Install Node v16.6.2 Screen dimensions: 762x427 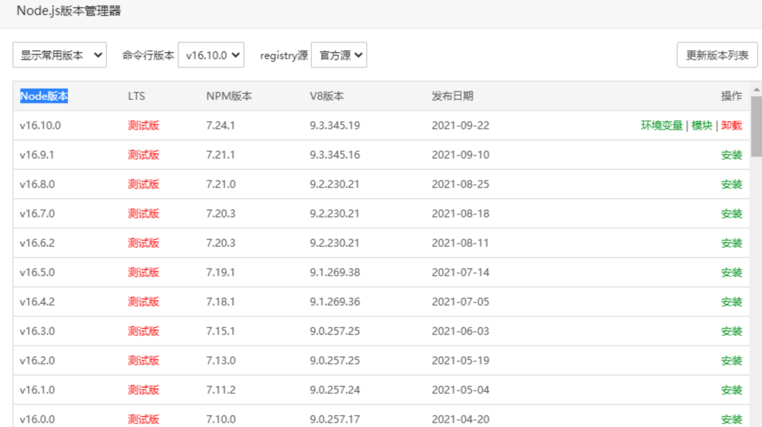[732, 243]
